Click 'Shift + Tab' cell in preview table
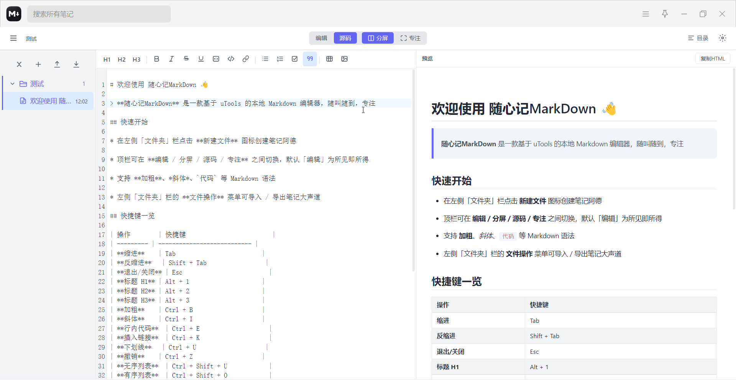The image size is (736, 381). click(544, 336)
